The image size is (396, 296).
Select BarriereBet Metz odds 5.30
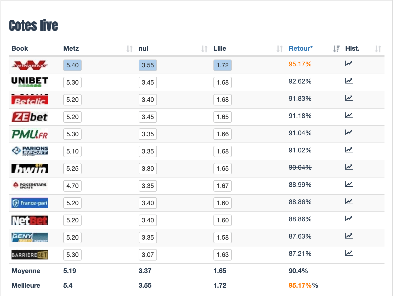(72, 255)
